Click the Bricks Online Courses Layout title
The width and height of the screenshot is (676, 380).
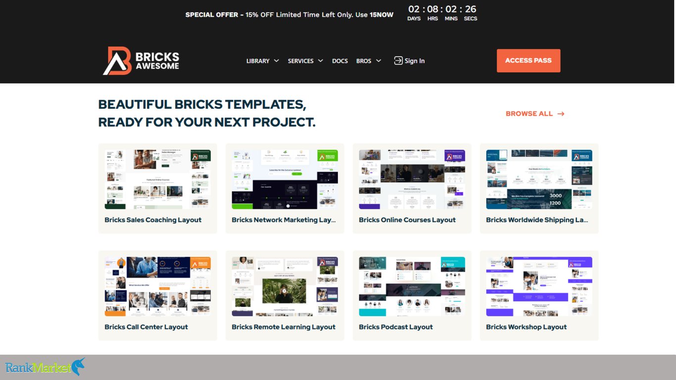(407, 220)
